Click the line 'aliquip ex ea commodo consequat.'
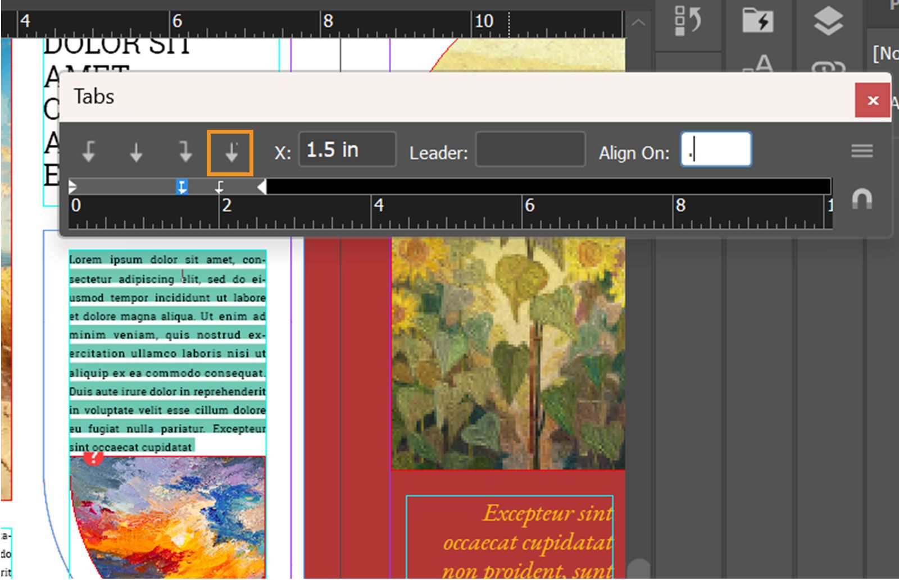Viewport: 899px width, 580px height. click(167, 373)
